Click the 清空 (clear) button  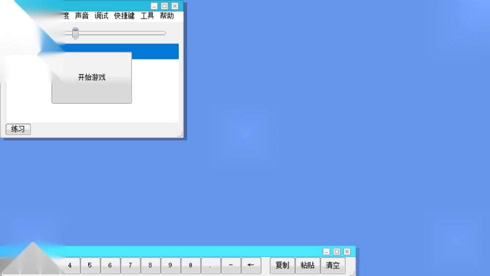pos(333,266)
